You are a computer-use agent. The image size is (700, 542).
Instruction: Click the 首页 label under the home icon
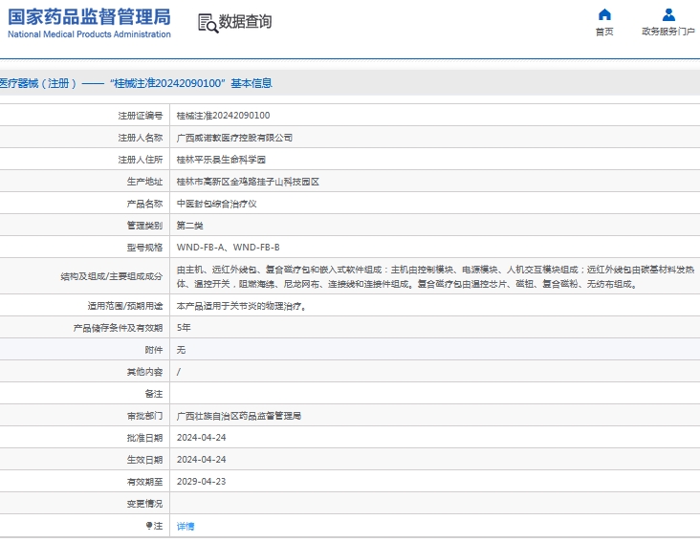pos(604,32)
